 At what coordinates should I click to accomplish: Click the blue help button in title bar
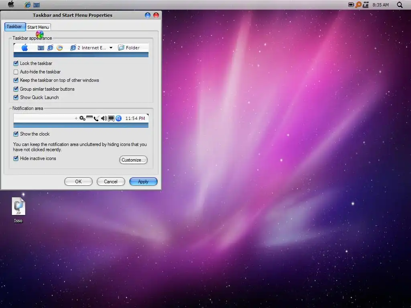(x=148, y=15)
